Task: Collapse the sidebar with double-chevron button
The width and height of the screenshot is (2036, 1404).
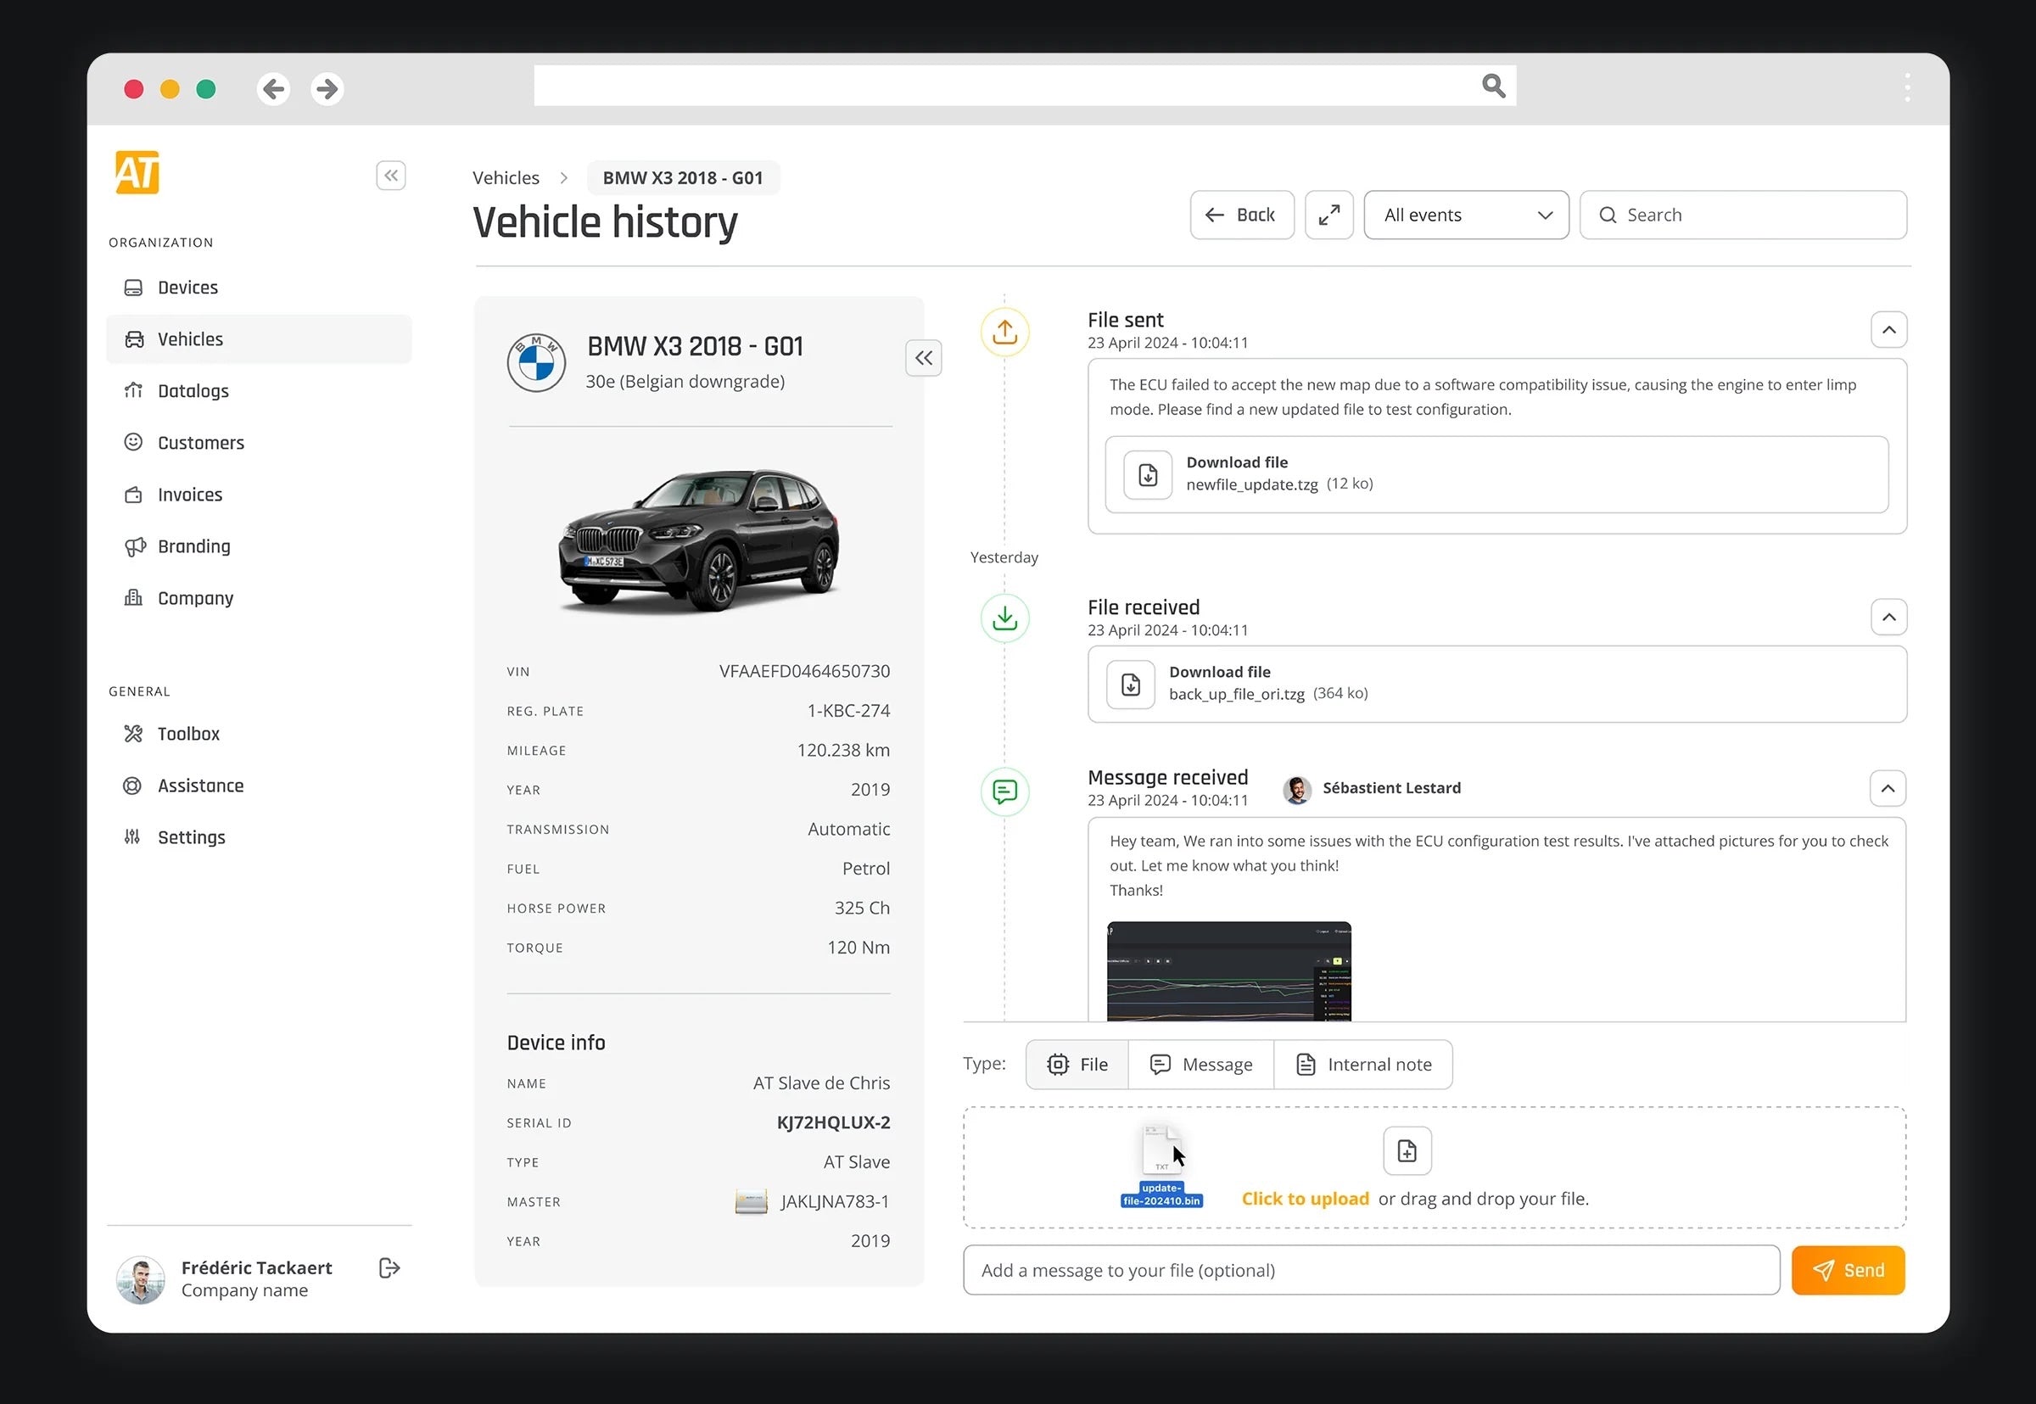Action: 390,176
